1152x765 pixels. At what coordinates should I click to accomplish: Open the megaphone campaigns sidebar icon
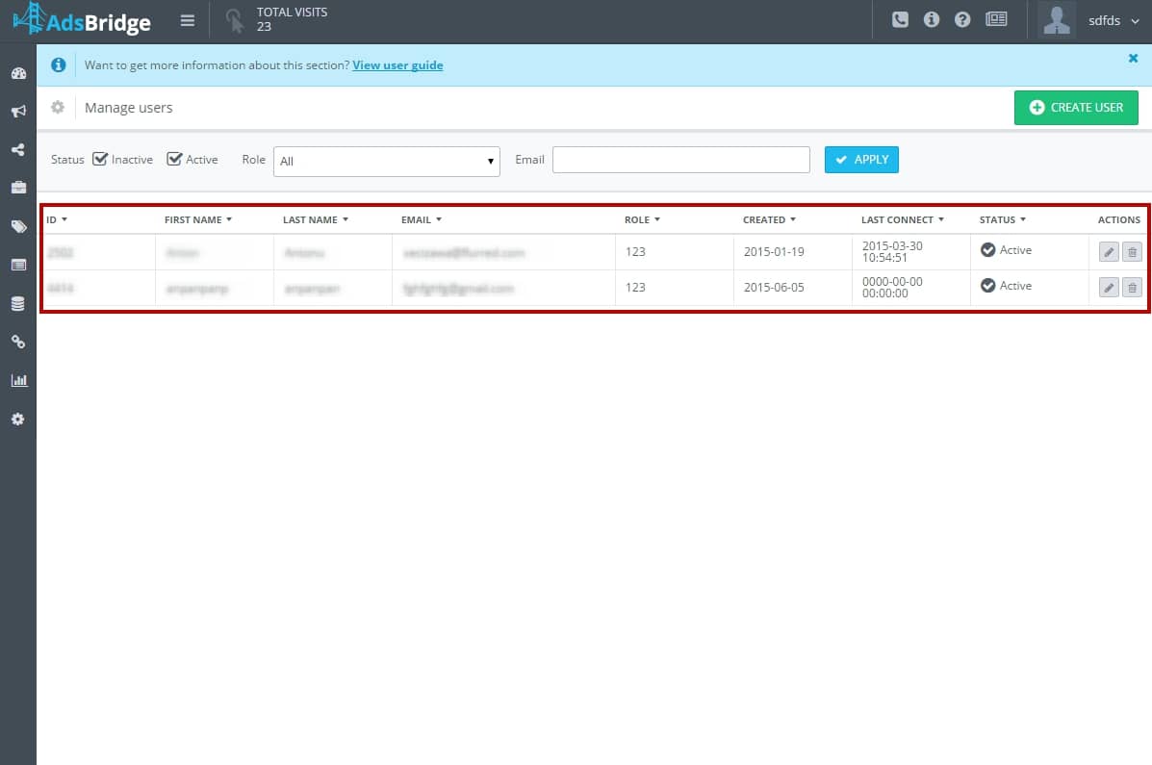coord(18,111)
